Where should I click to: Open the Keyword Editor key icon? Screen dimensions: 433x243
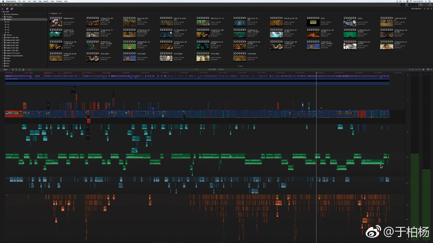(x=16, y=5)
